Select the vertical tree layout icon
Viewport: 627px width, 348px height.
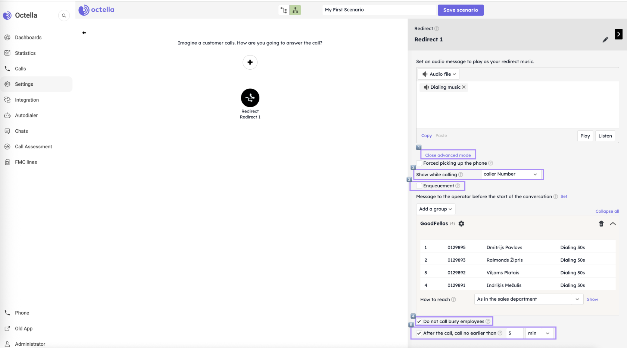[295, 10]
